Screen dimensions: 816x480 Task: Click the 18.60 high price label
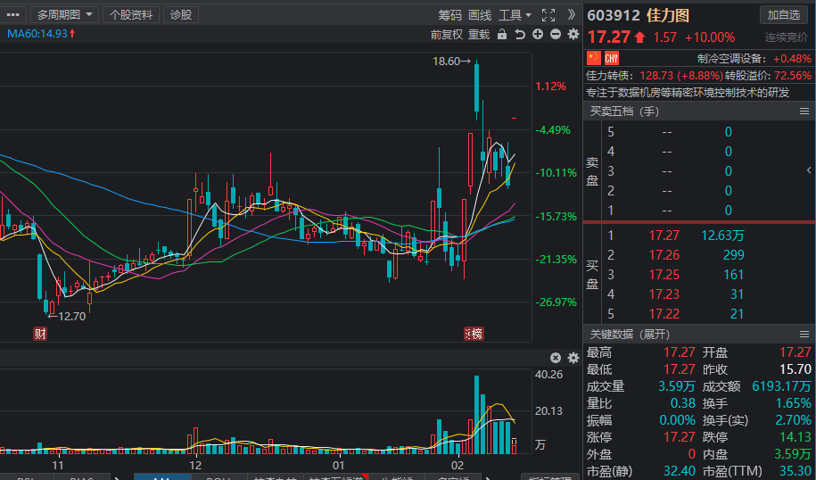[x=451, y=61]
